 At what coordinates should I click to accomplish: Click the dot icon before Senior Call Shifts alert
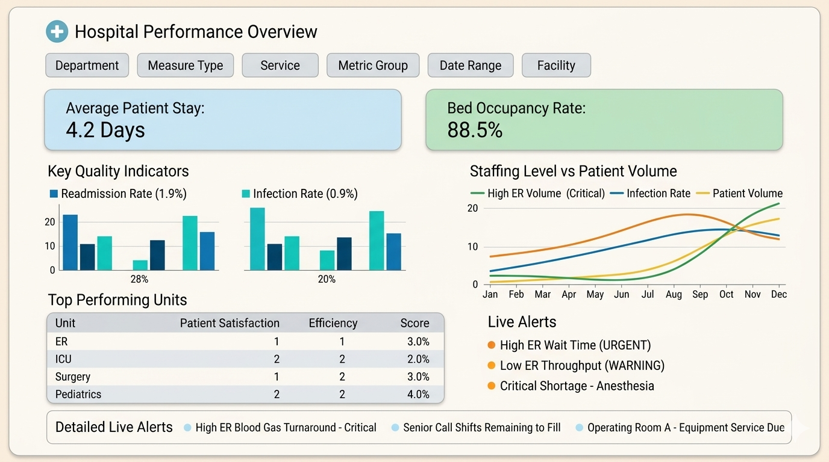point(395,428)
